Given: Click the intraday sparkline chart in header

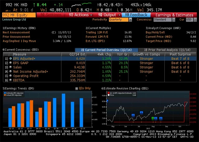Looking at the screenshot, I should pos(81,5).
